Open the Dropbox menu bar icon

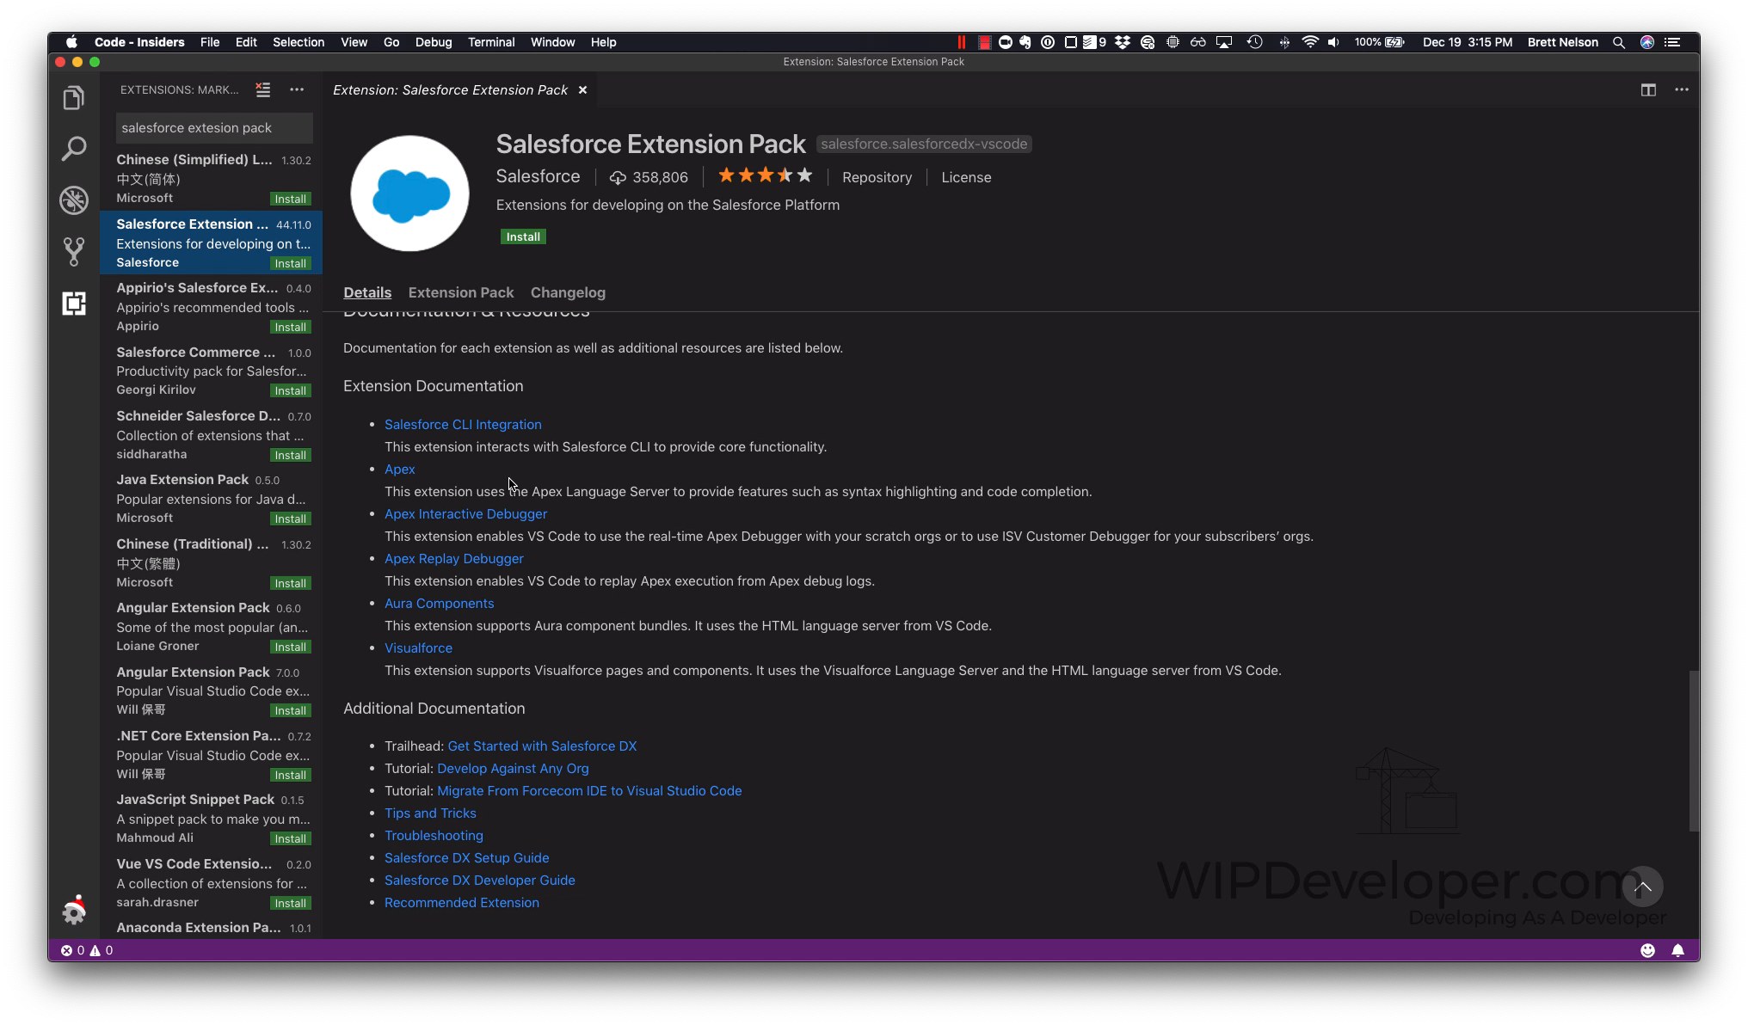pos(1123,42)
